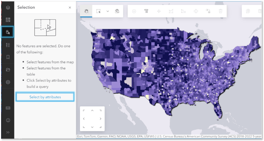Screen dimensions: 264x141
Task: Click the align features tool icon
Action: tap(183, 11)
